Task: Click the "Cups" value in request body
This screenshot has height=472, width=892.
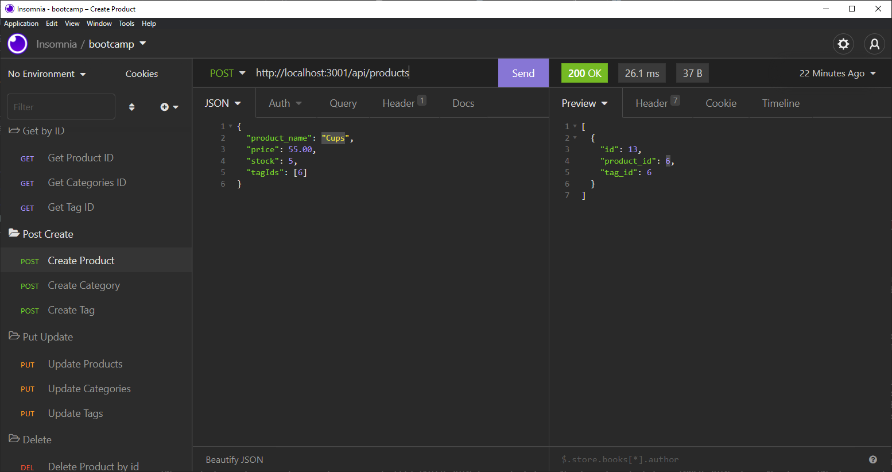Action: 335,138
